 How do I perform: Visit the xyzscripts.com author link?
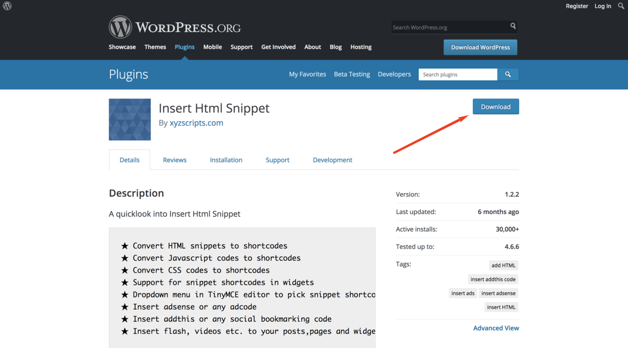click(x=197, y=123)
